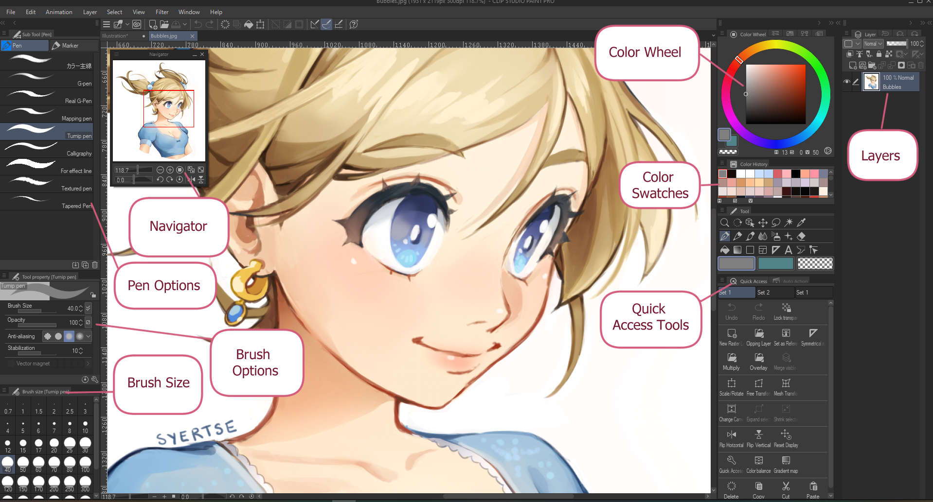Screen dimensions: 933x502
Task: Switch to the Marker sub tool tab
Action: pyautogui.click(x=73, y=45)
